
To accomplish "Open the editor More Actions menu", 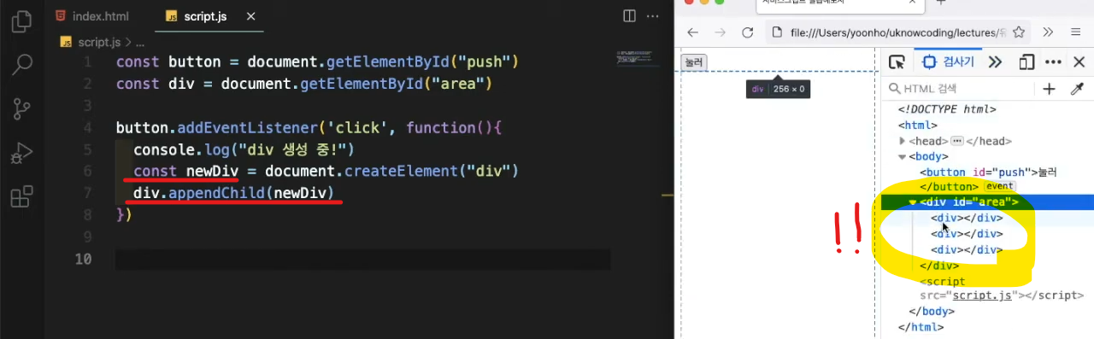I will click(x=653, y=16).
